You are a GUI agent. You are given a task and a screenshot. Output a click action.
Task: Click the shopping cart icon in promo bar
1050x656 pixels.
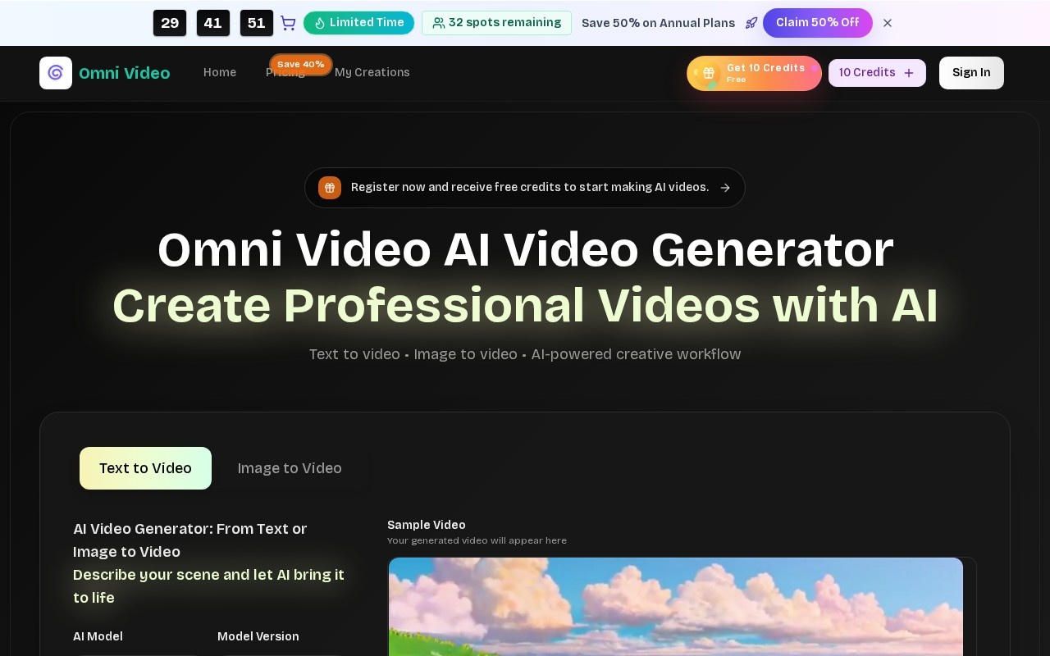pos(288,23)
